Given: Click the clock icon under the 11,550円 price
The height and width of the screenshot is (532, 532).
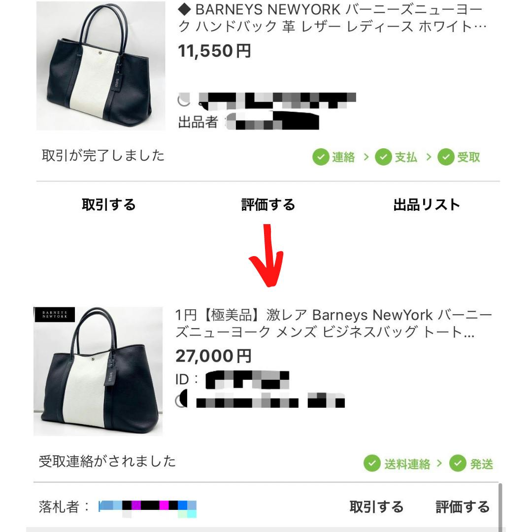Looking at the screenshot, I should tap(184, 100).
